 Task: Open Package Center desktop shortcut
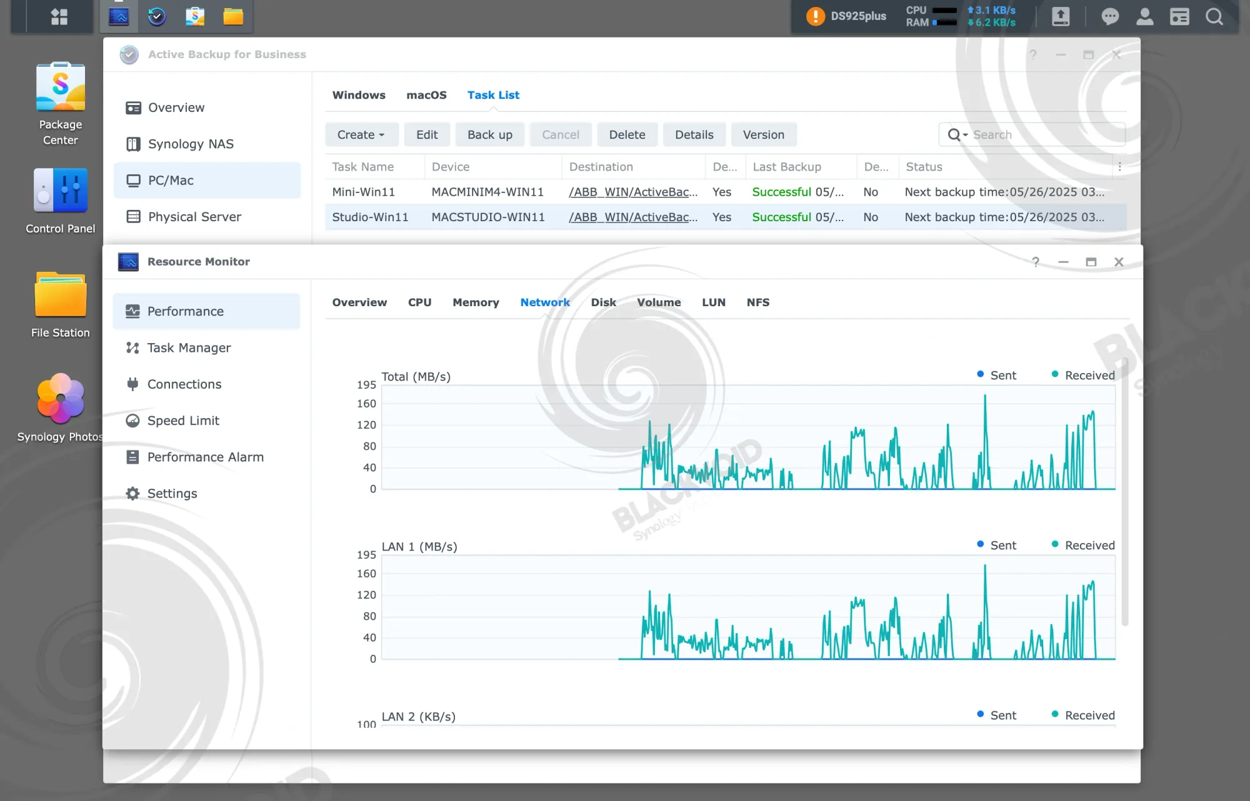pyautogui.click(x=61, y=104)
